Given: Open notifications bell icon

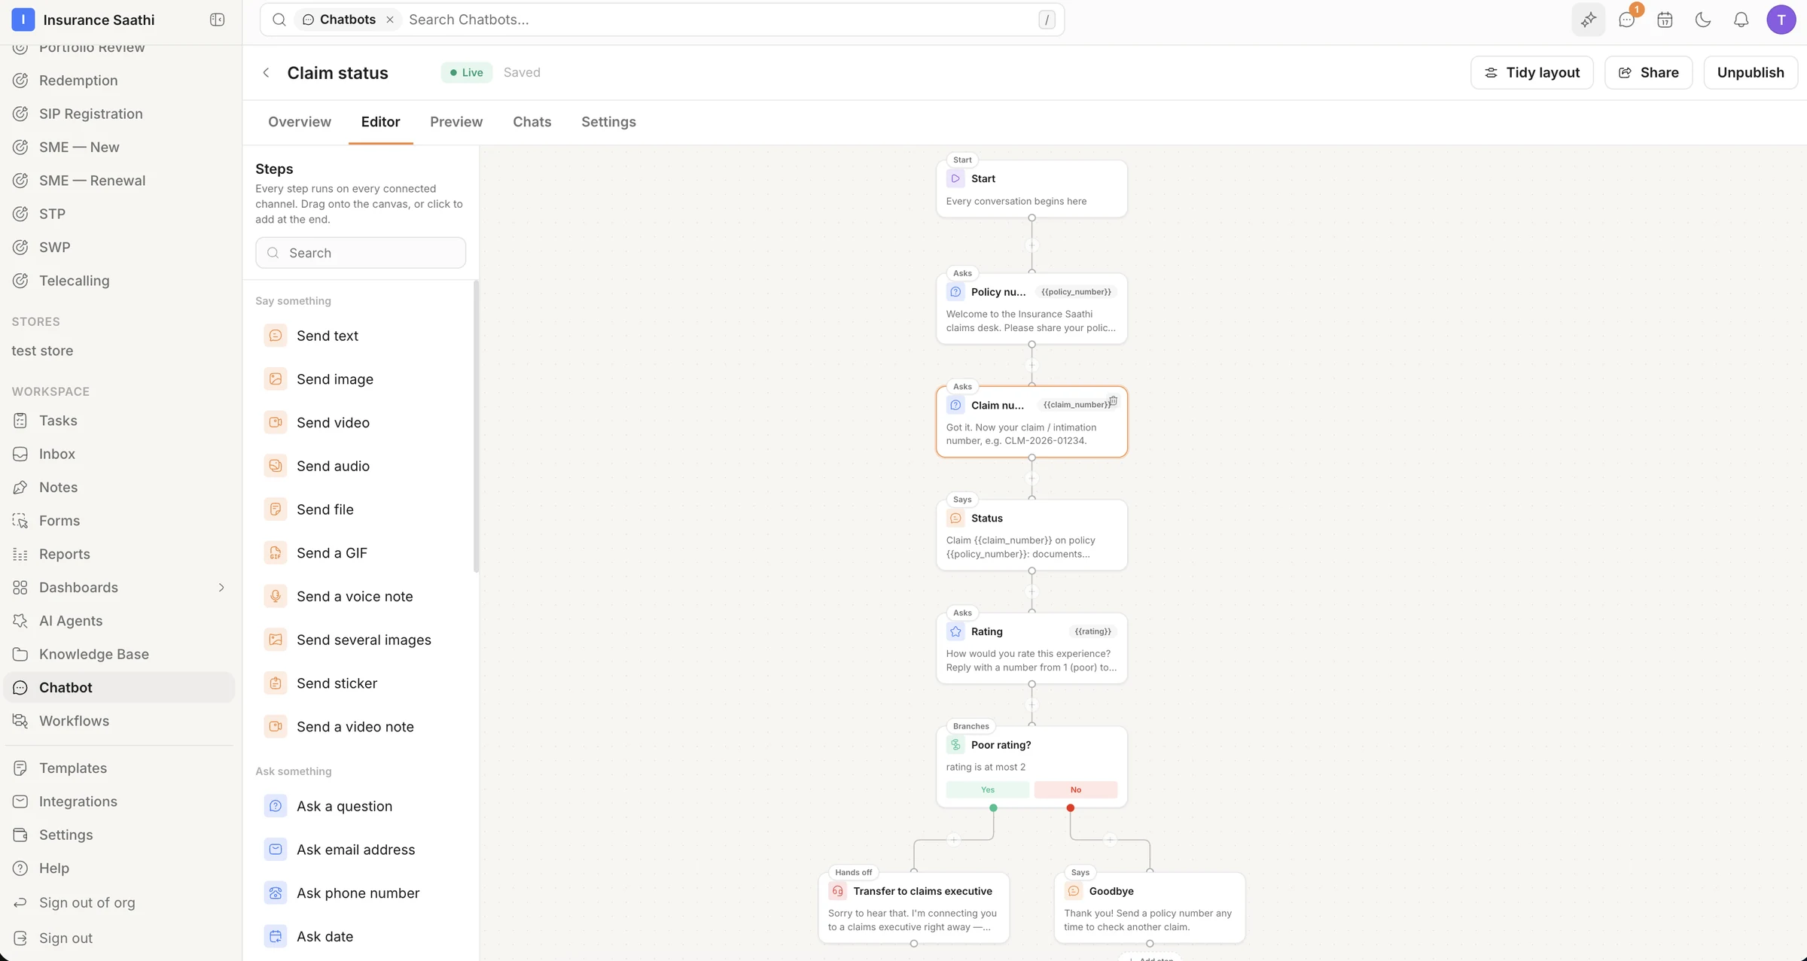Looking at the screenshot, I should tap(1741, 20).
